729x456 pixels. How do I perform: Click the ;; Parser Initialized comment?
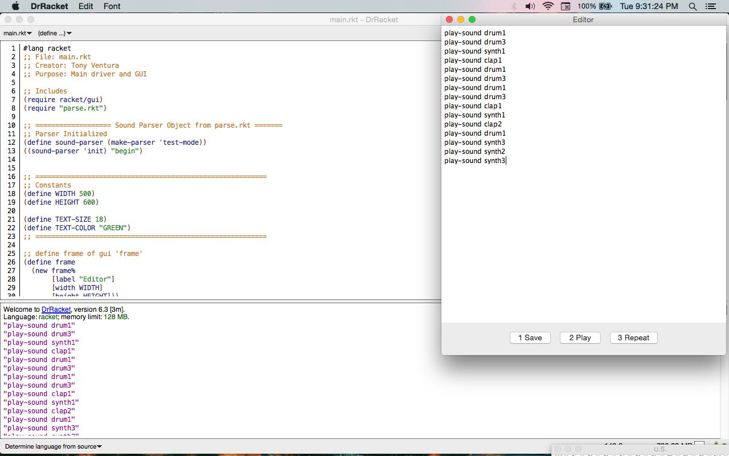[x=65, y=134]
